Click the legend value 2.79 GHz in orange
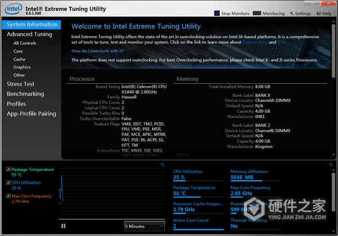The height and width of the screenshot is (236, 338). pyautogui.click(x=20, y=201)
